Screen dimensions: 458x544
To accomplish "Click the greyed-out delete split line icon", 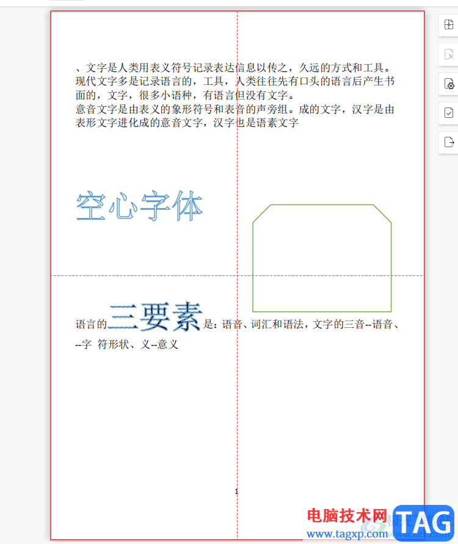I will 449,54.
